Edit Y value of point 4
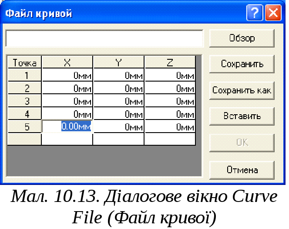Image resolution: width=289 pixels, height=229 pixels. point(118,114)
